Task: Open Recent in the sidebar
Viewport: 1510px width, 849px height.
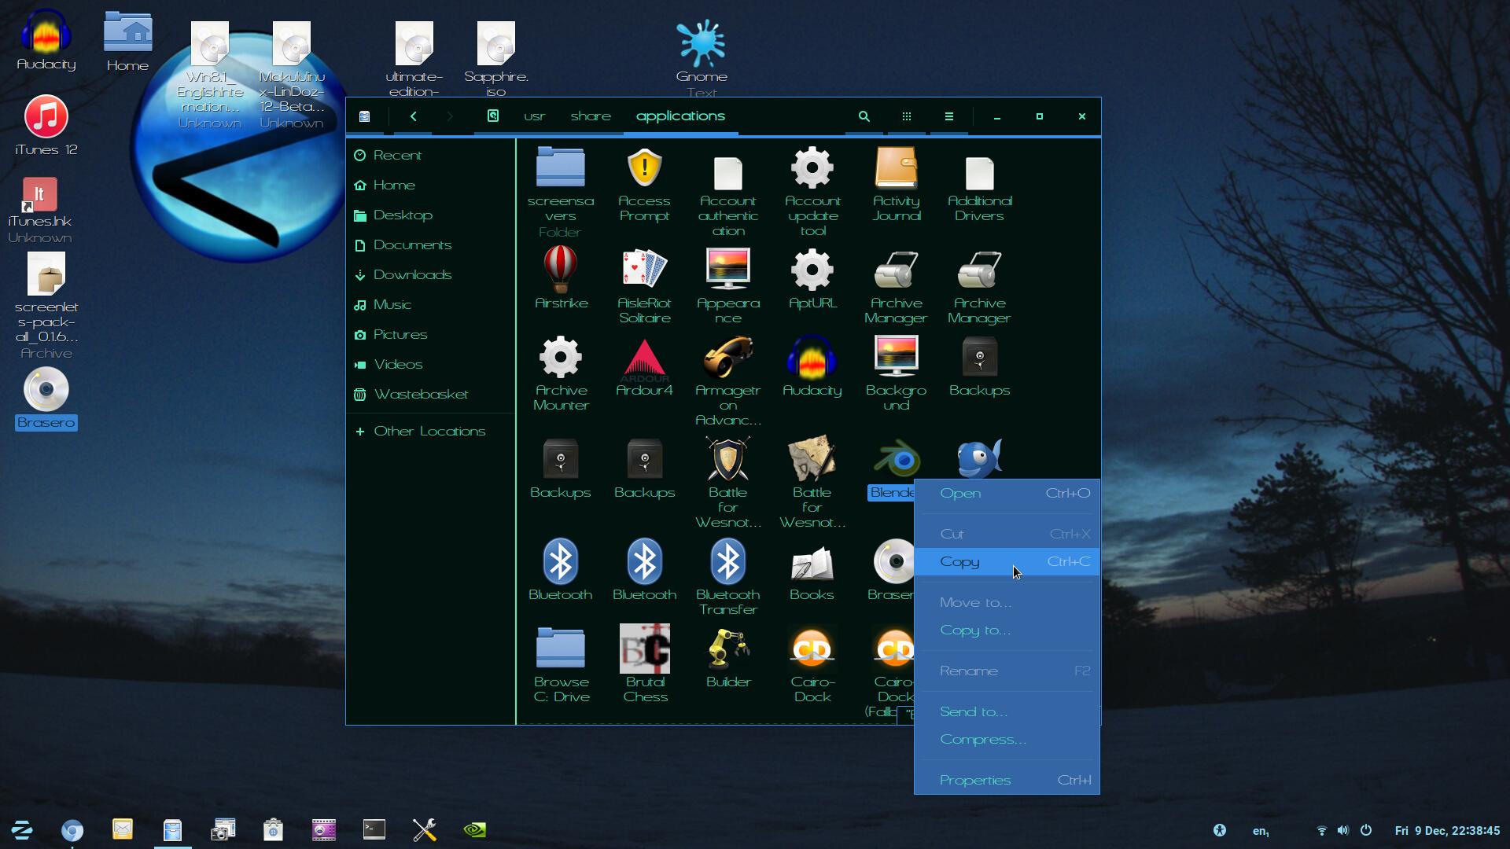Action: [430, 155]
